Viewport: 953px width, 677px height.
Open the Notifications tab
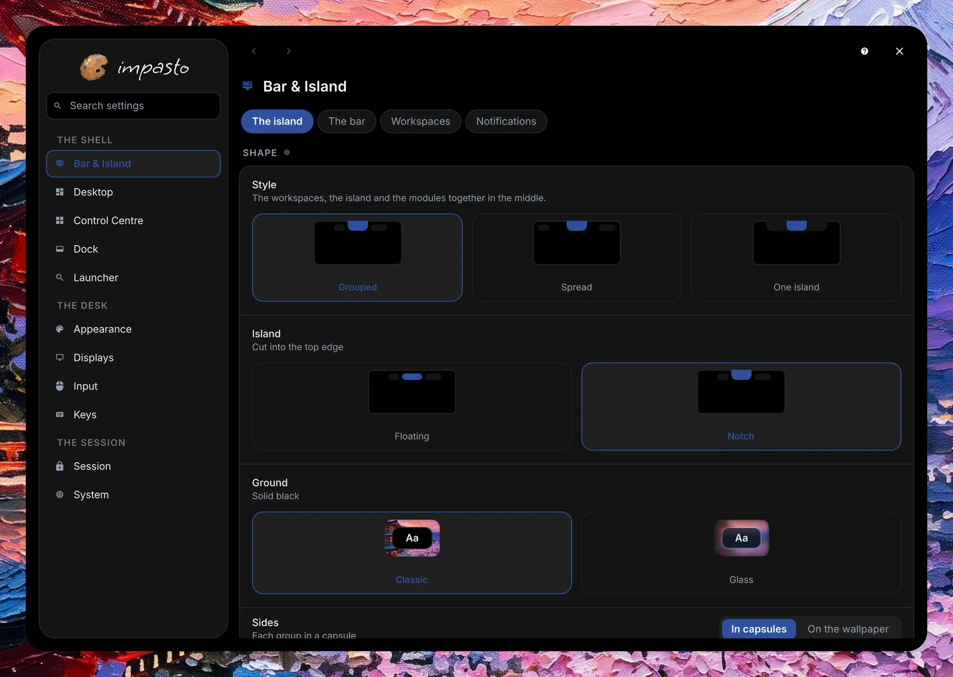coord(506,121)
